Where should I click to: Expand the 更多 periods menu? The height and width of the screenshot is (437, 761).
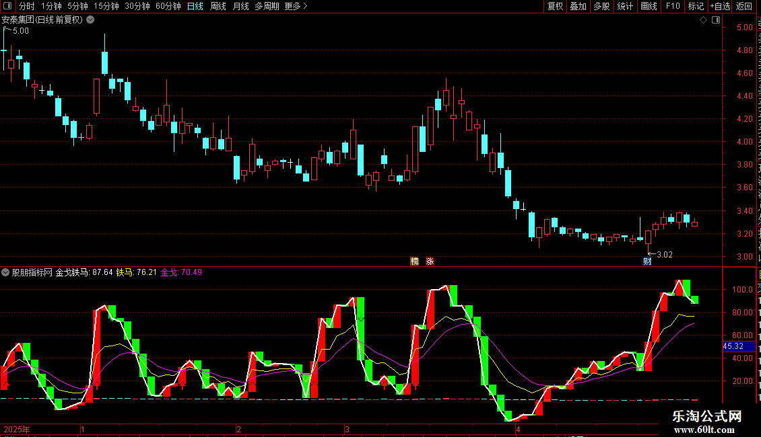296,6
